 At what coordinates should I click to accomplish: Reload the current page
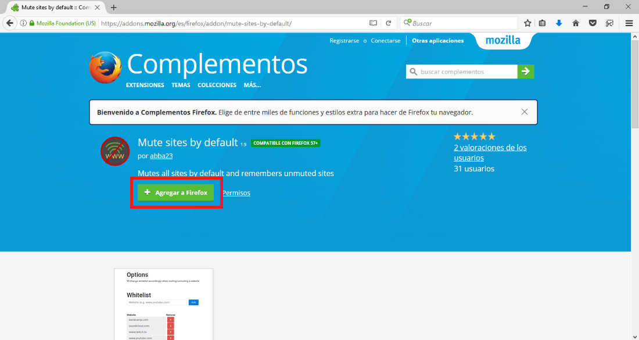pos(389,23)
